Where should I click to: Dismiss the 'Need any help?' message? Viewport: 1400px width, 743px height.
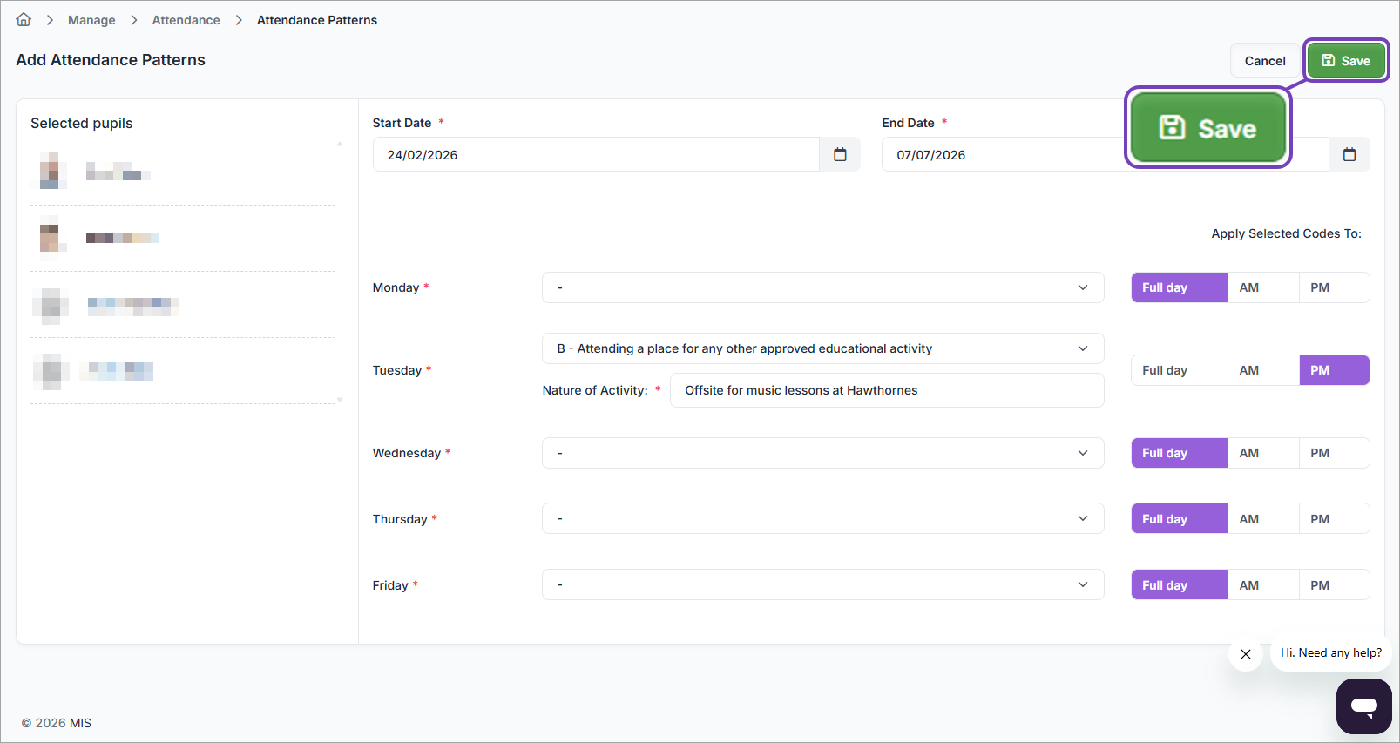point(1246,654)
